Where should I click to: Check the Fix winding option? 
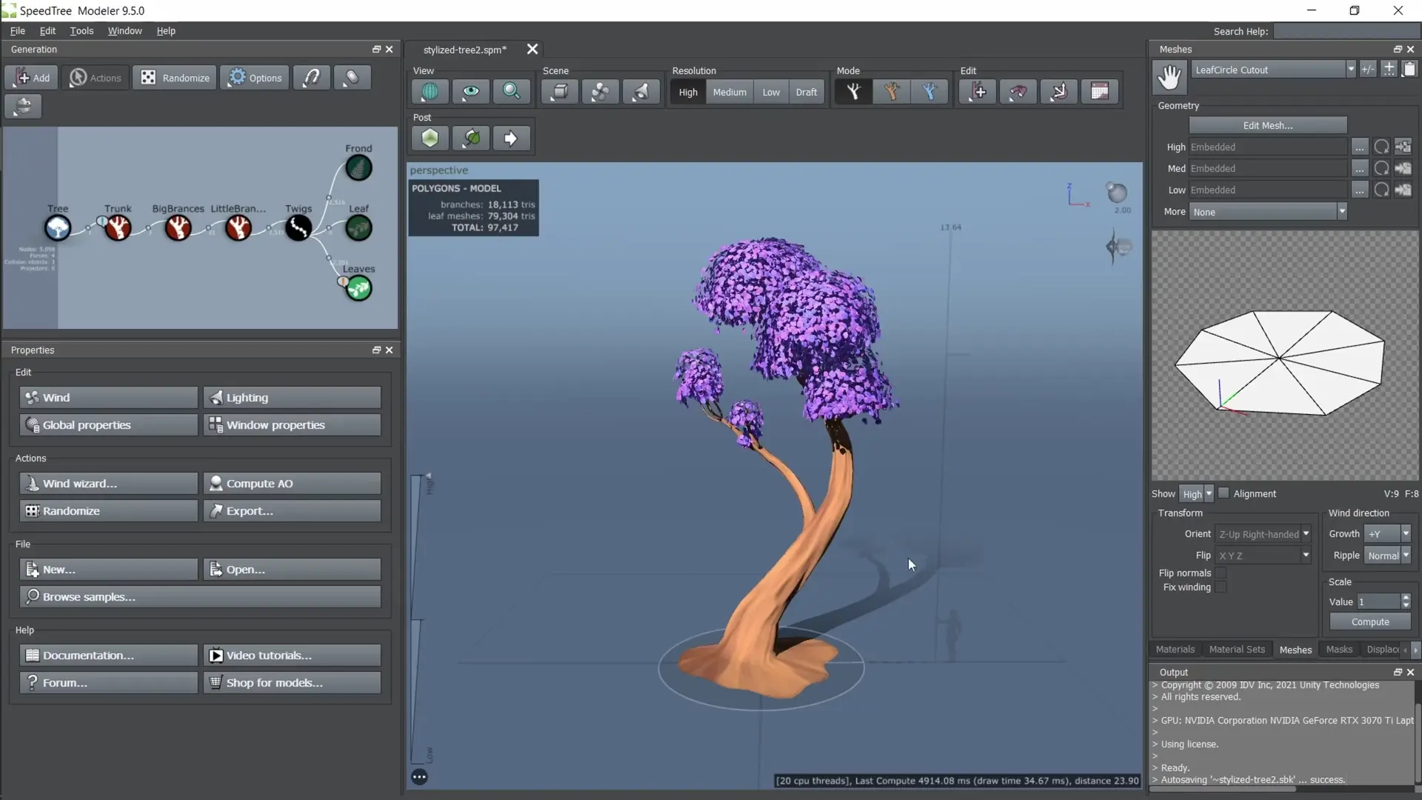pyautogui.click(x=1222, y=587)
